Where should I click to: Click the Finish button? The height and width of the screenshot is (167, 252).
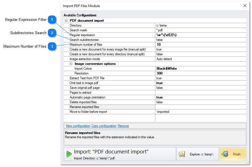click(233, 154)
